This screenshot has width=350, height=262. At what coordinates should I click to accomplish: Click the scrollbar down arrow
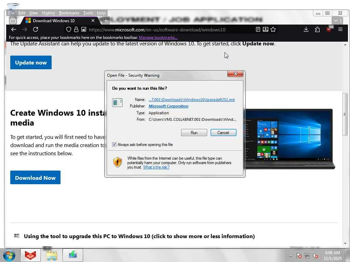pos(345,243)
